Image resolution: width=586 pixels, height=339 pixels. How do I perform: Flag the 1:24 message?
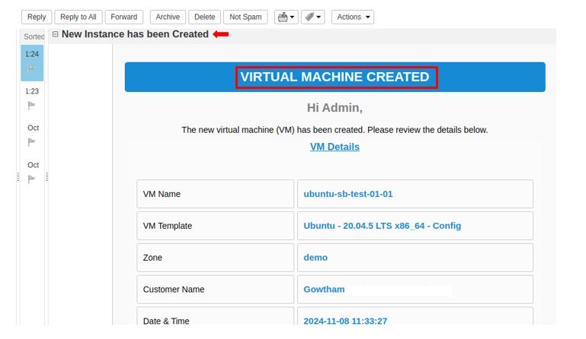coord(31,68)
